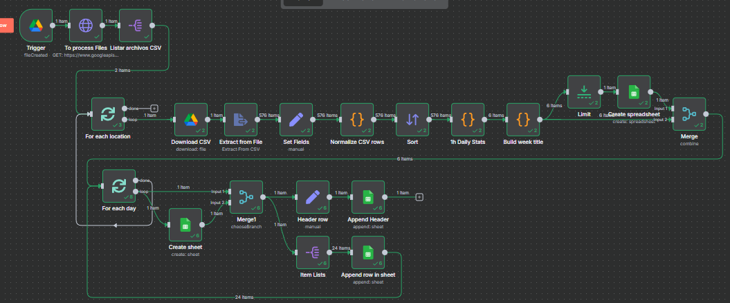Add node after Append Header output
The height and width of the screenshot is (303, 730).
tap(419, 197)
